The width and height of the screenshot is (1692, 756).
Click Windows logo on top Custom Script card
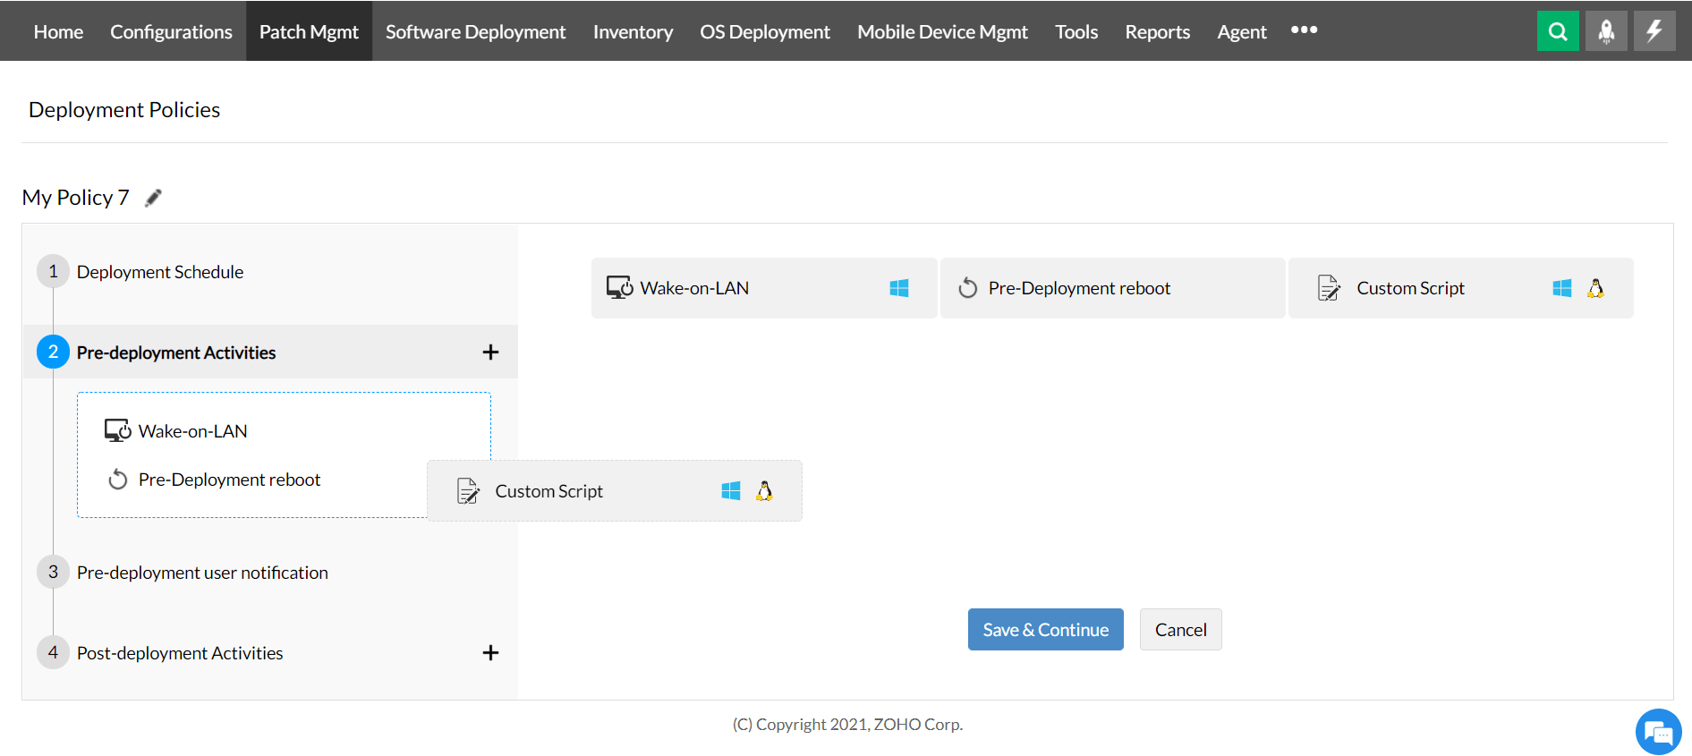click(1562, 288)
